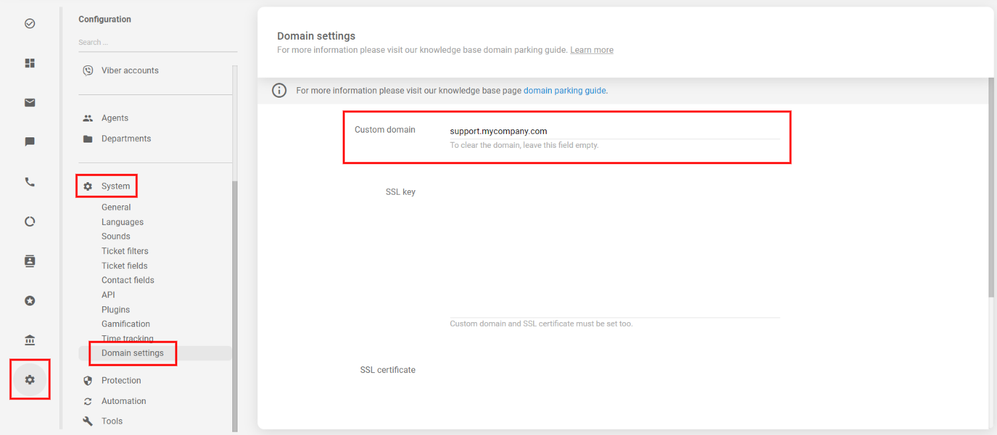Open the email envelope icon in sidebar
Image resolution: width=997 pixels, height=435 pixels.
tap(30, 102)
